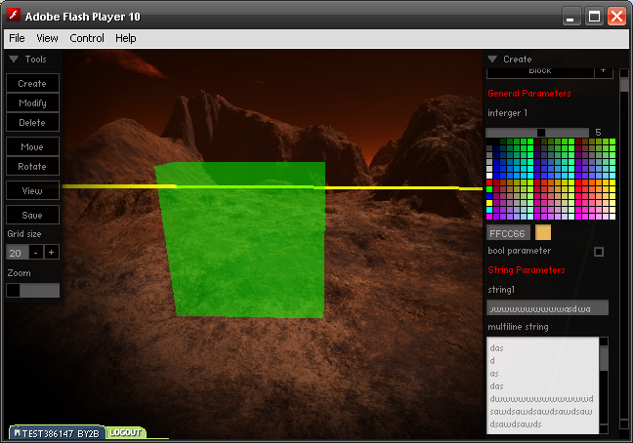Pick a color from the palette grid

(551, 179)
